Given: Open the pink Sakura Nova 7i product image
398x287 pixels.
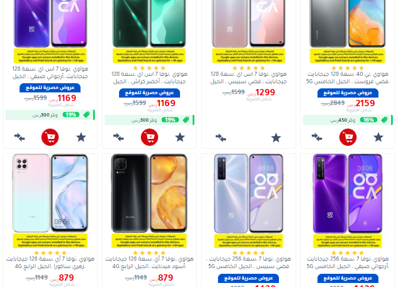Looking at the screenshot, I should coord(50,201).
